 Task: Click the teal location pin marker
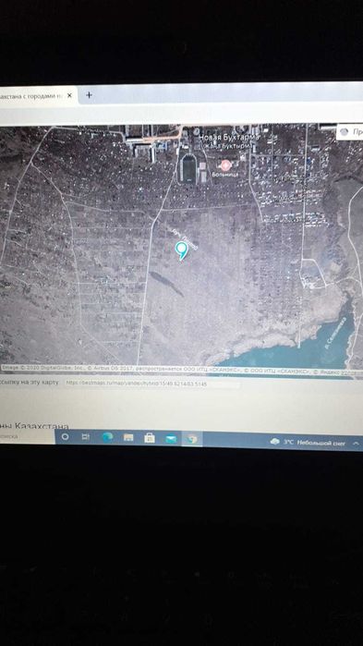coord(181,250)
